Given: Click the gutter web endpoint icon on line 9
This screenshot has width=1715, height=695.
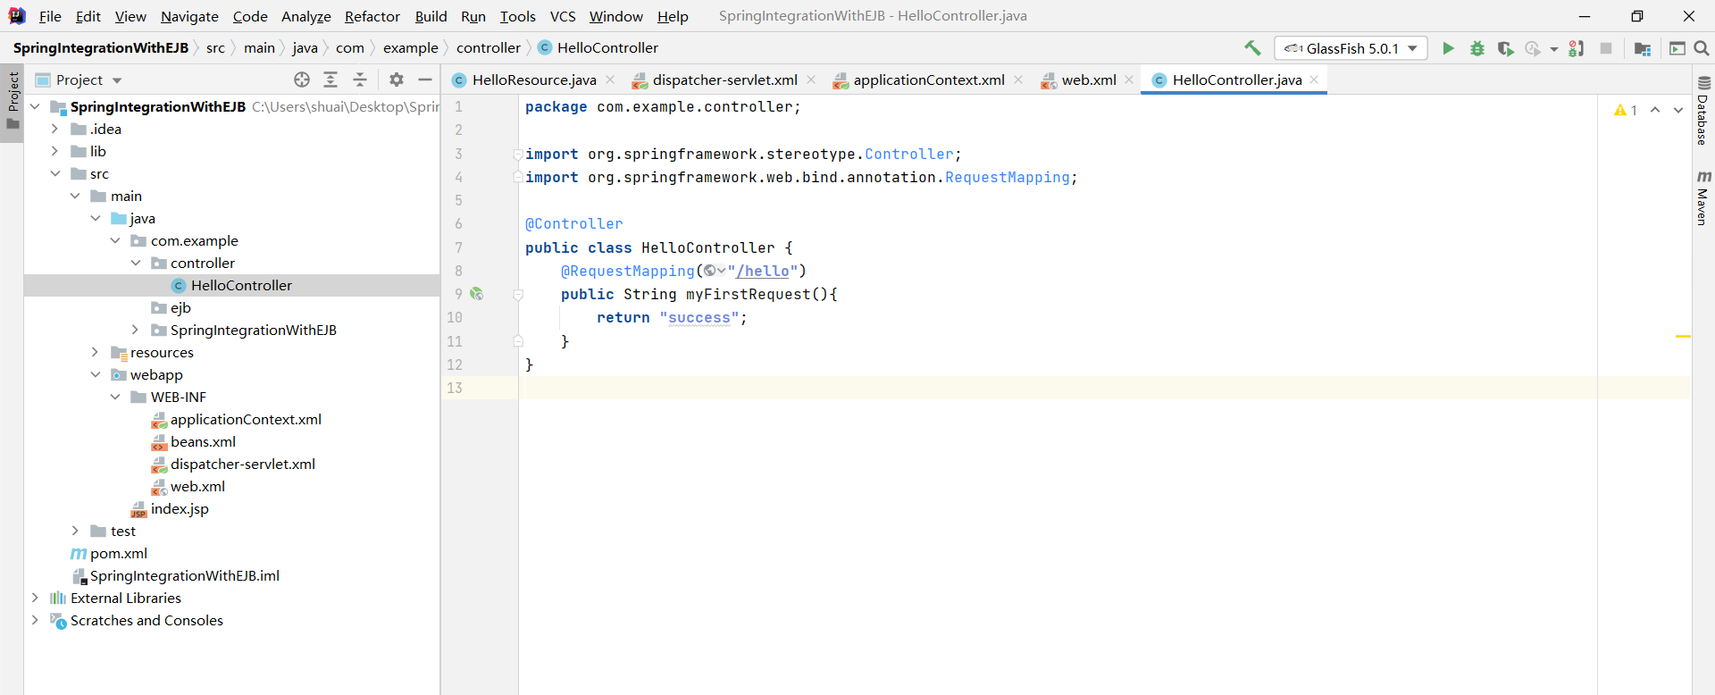Looking at the screenshot, I should 477,294.
